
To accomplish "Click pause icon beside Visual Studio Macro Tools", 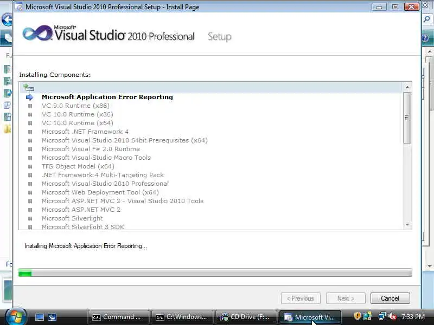I will (30, 158).
